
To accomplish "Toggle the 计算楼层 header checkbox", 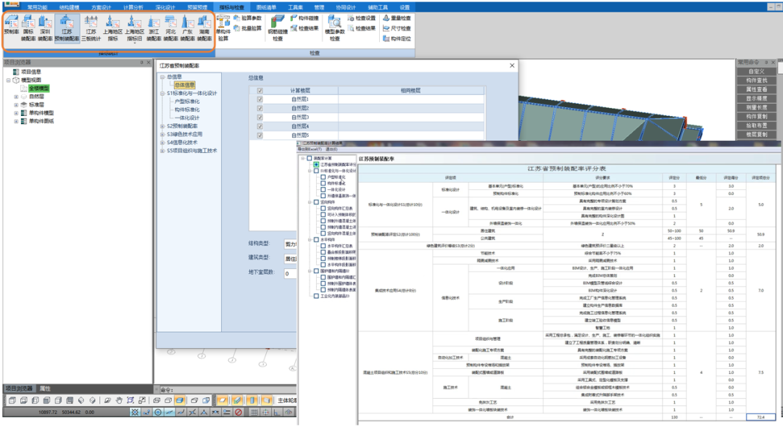I will tap(260, 91).
